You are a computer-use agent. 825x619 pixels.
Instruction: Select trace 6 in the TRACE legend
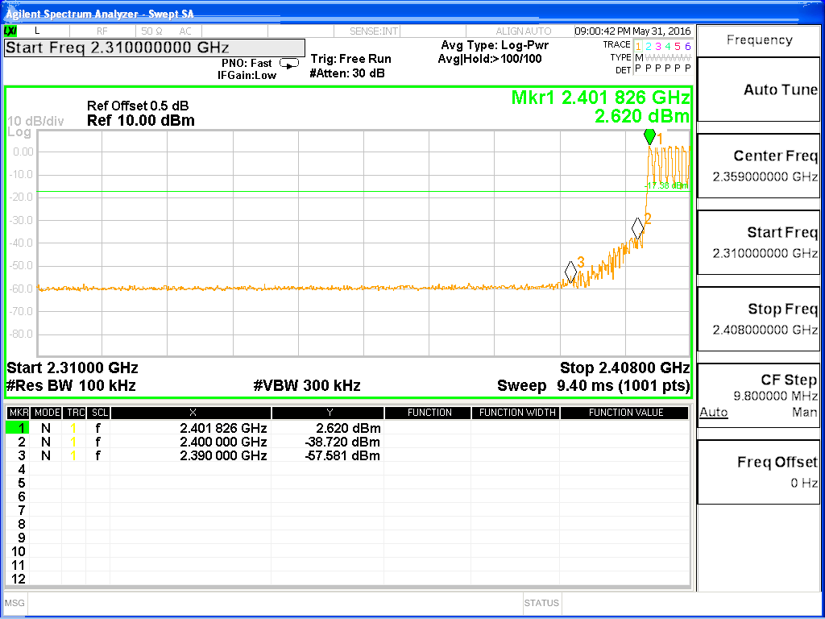[x=687, y=46]
